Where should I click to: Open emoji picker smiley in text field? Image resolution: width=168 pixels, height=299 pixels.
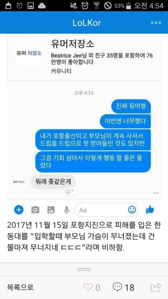[132, 210]
